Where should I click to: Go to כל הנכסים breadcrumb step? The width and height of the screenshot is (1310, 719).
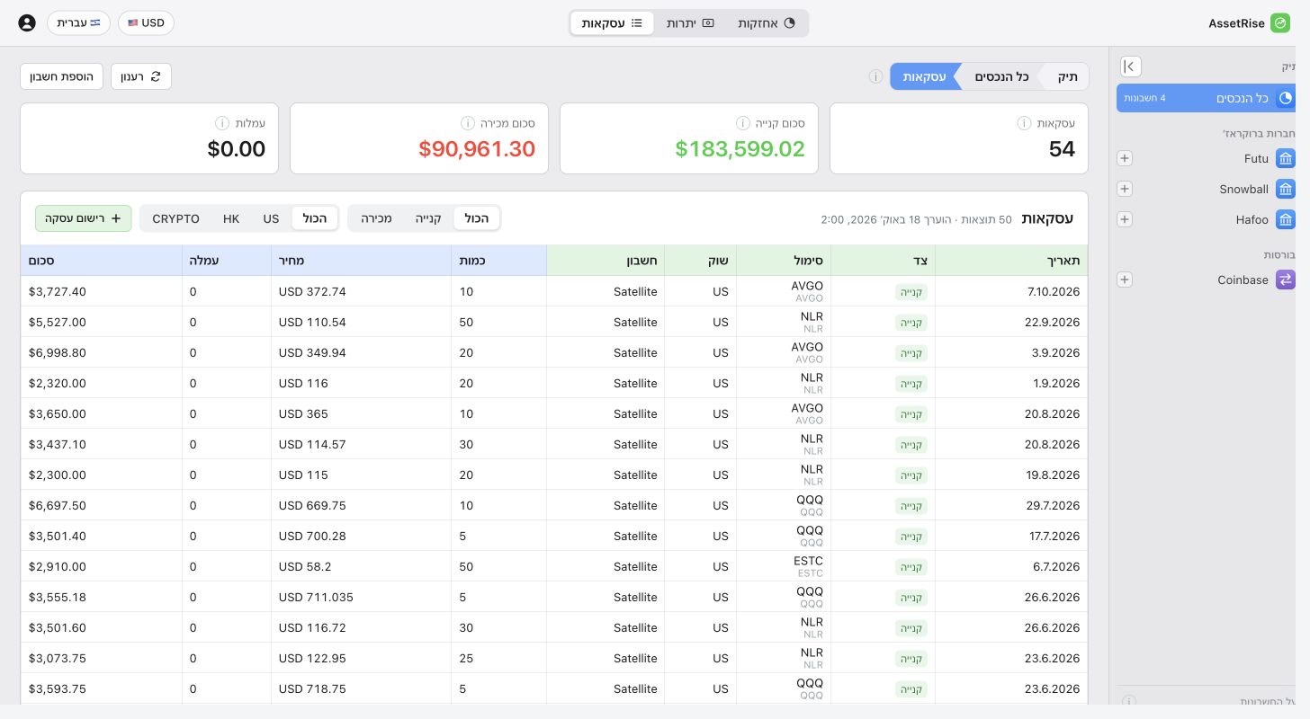coord(1001,76)
